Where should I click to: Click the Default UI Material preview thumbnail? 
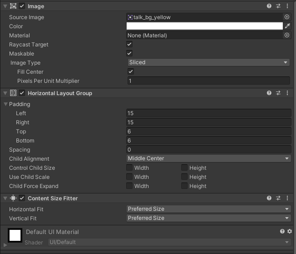(15, 235)
